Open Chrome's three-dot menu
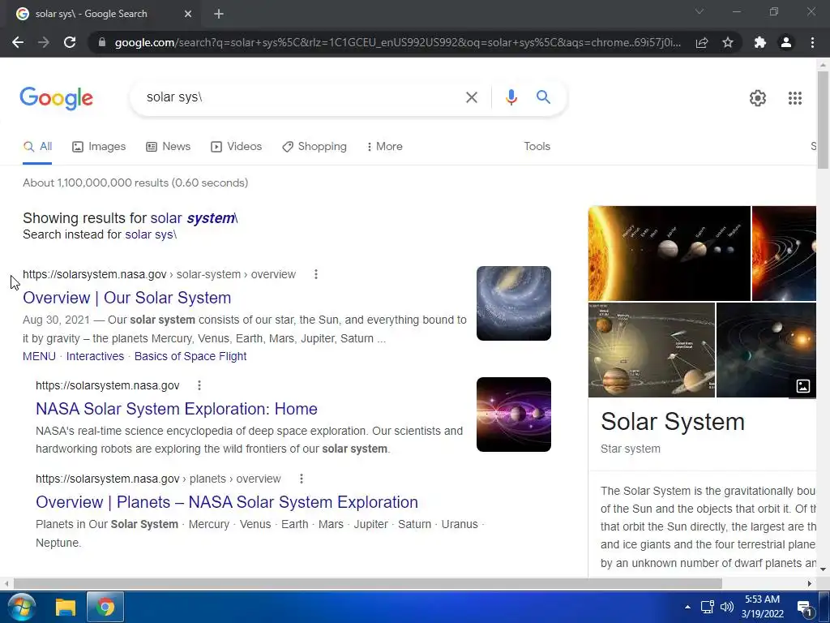The width and height of the screenshot is (830, 623). pos(812,42)
